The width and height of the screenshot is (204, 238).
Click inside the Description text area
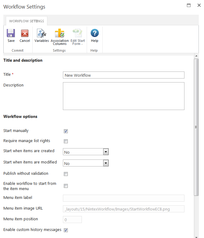click(123, 96)
